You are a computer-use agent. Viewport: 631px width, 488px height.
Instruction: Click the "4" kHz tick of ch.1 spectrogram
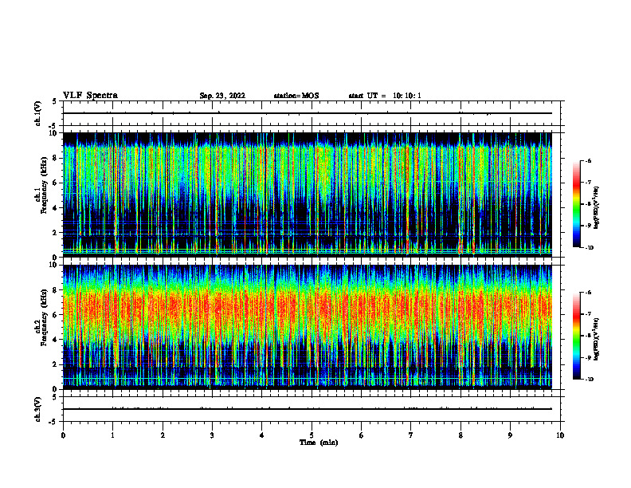(x=56, y=208)
